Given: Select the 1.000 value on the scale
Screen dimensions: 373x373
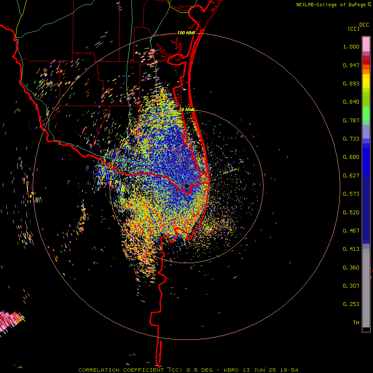Looking at the screenshot, I should click(351, 46).
